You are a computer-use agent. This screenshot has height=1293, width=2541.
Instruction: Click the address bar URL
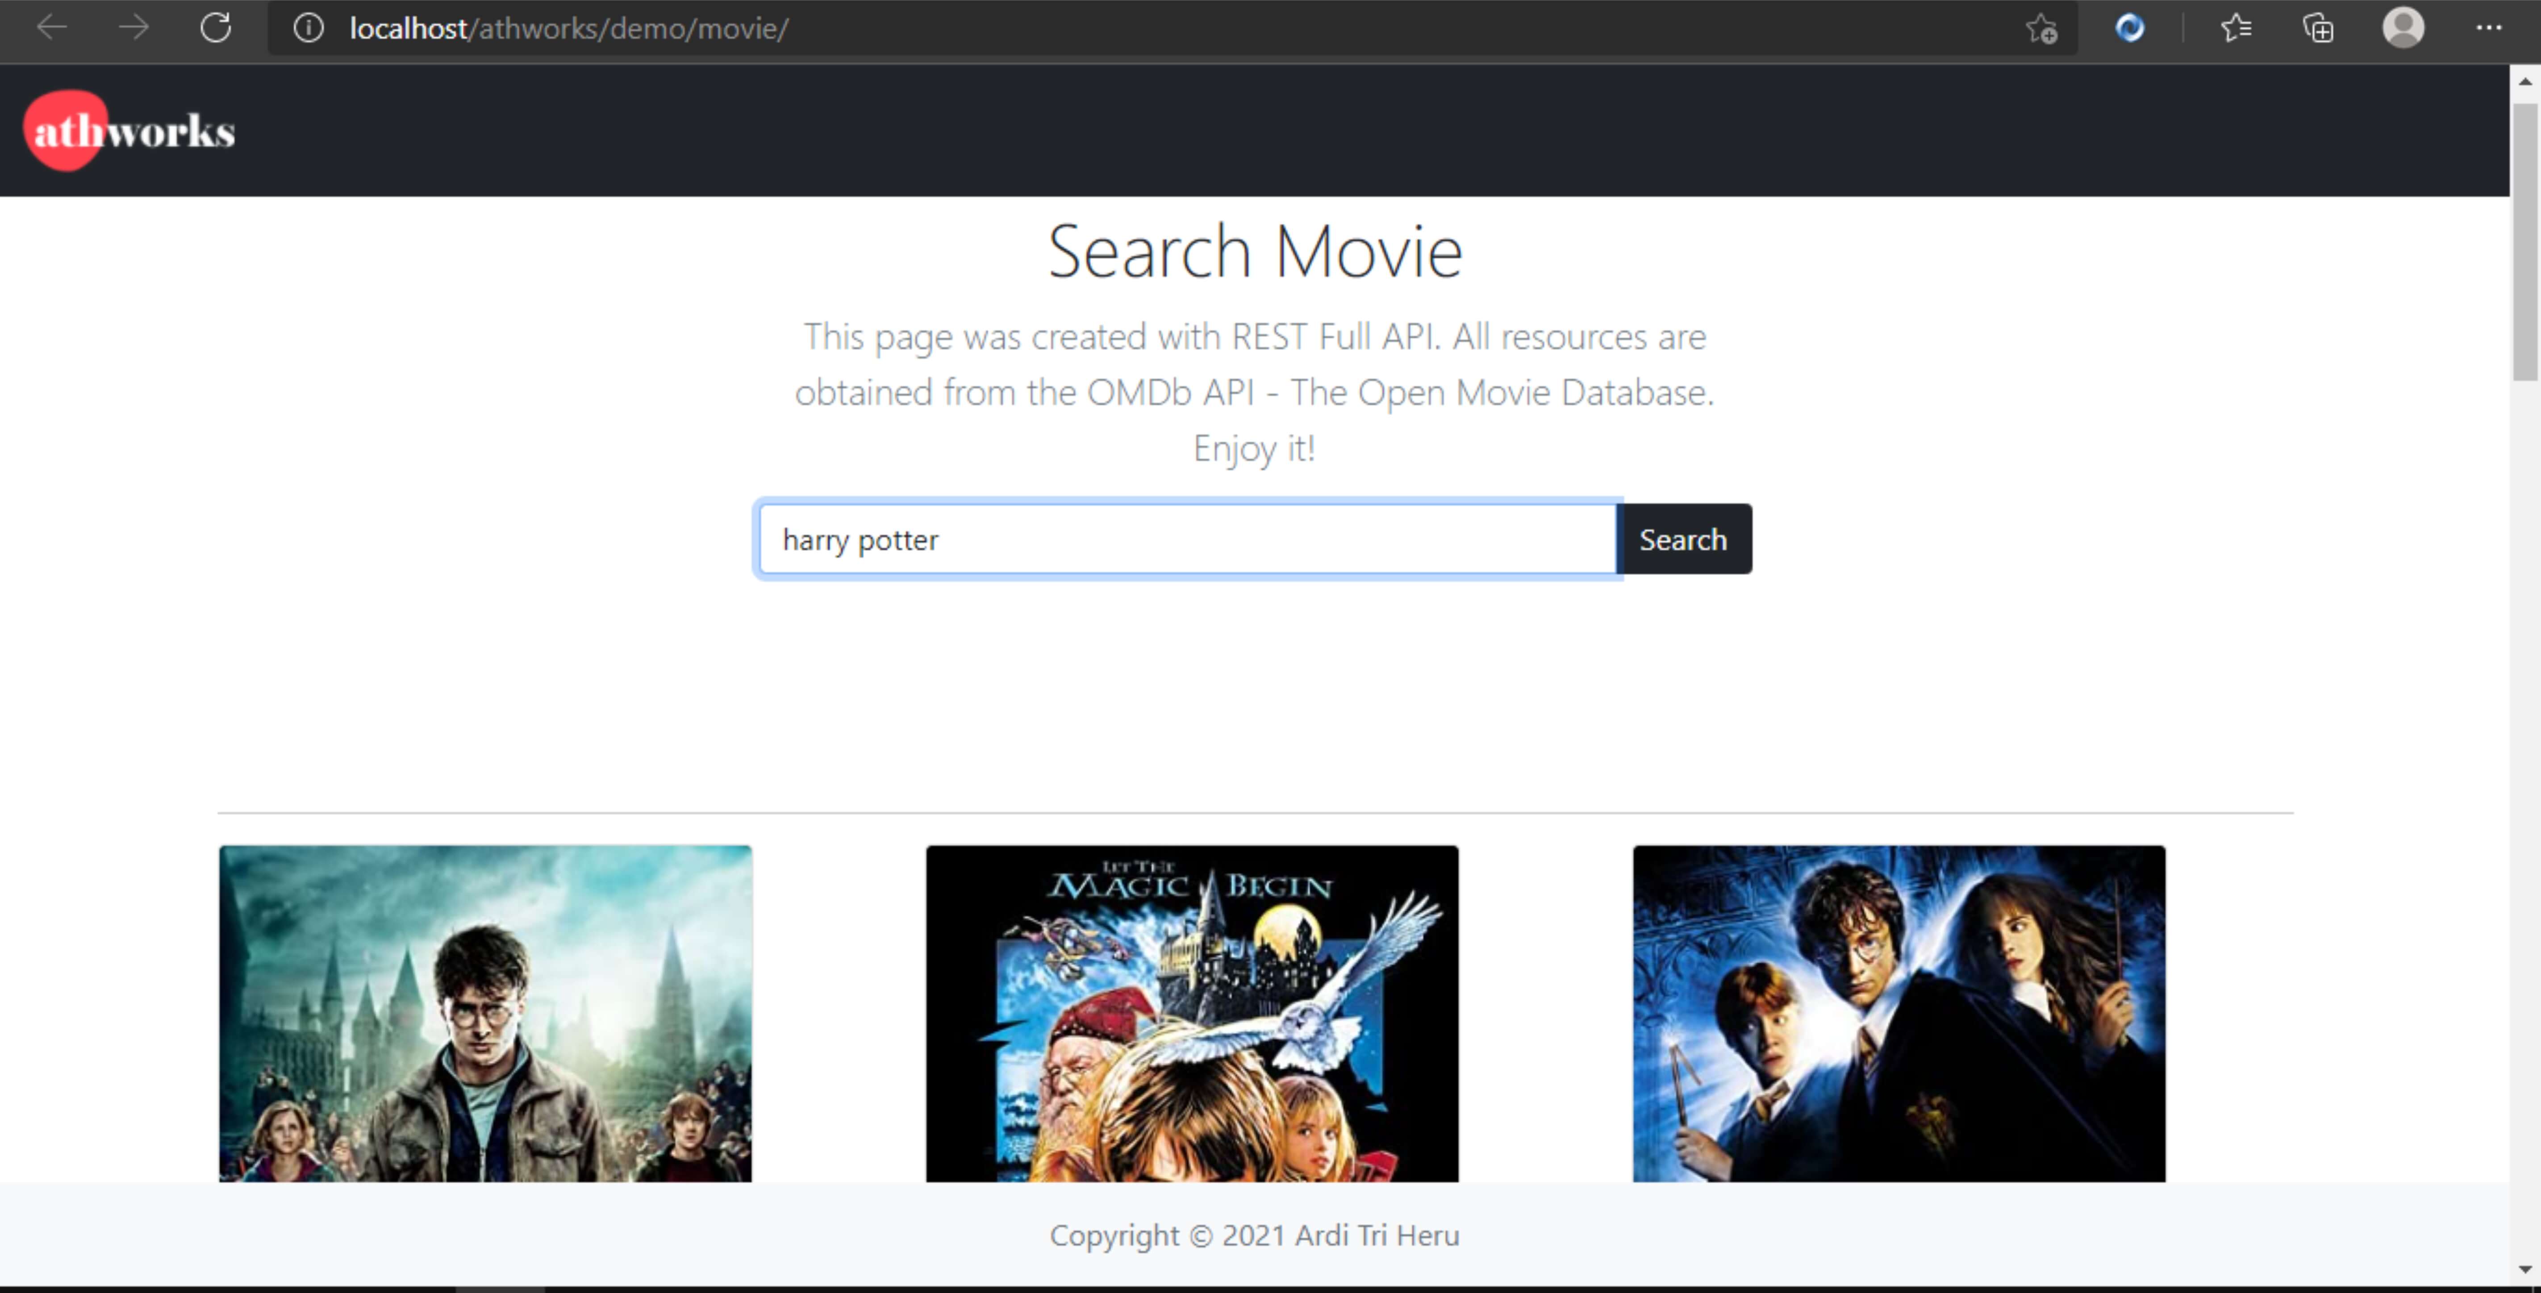(x=569, y=29)
